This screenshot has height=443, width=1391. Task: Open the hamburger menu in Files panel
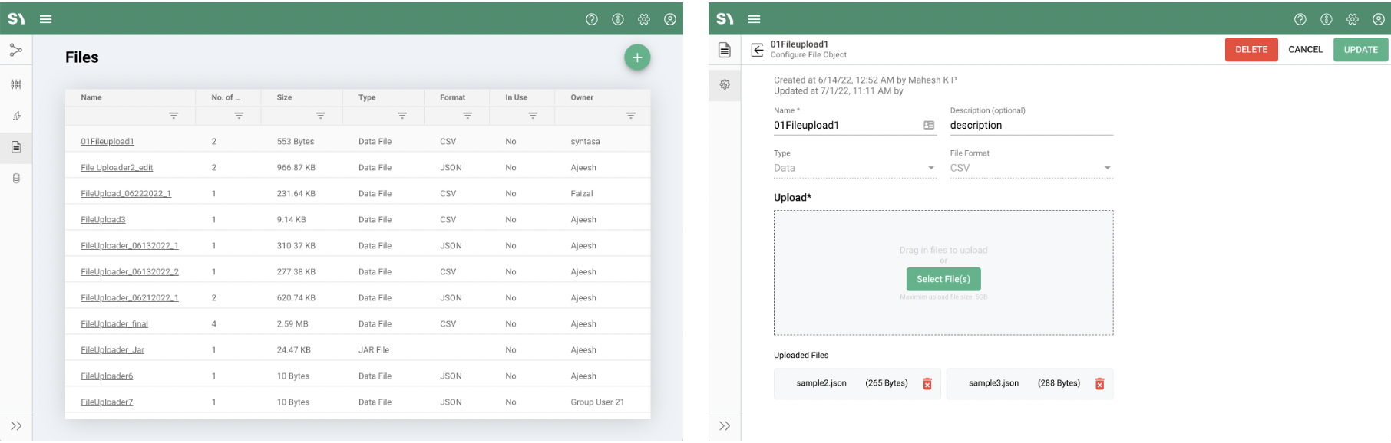click(46, 19)
